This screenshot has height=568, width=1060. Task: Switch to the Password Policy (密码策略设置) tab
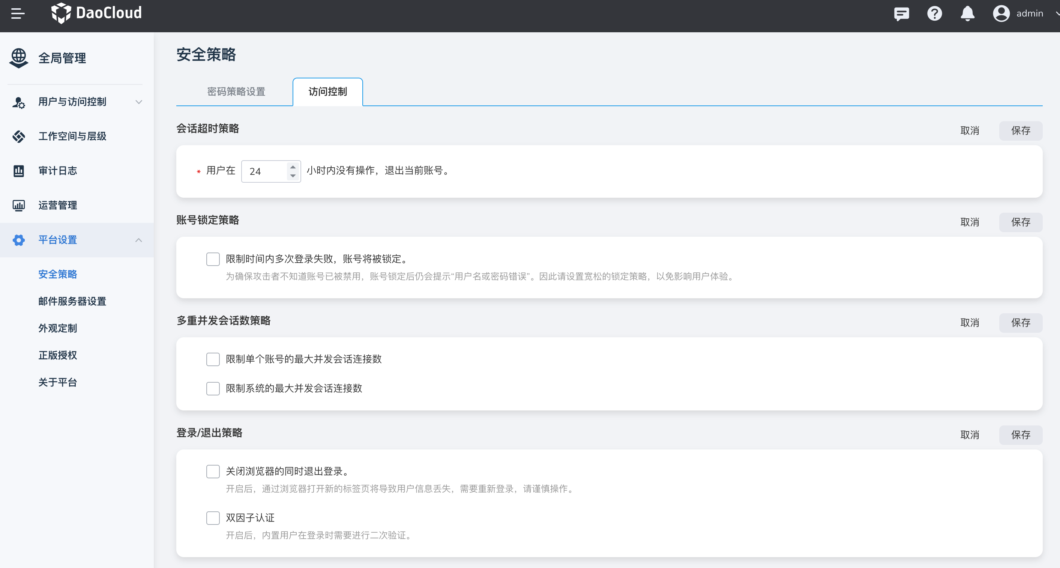(236, 92)
